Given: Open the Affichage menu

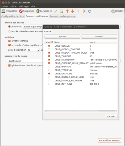Looking at the screenshot, I should [24, 6].
